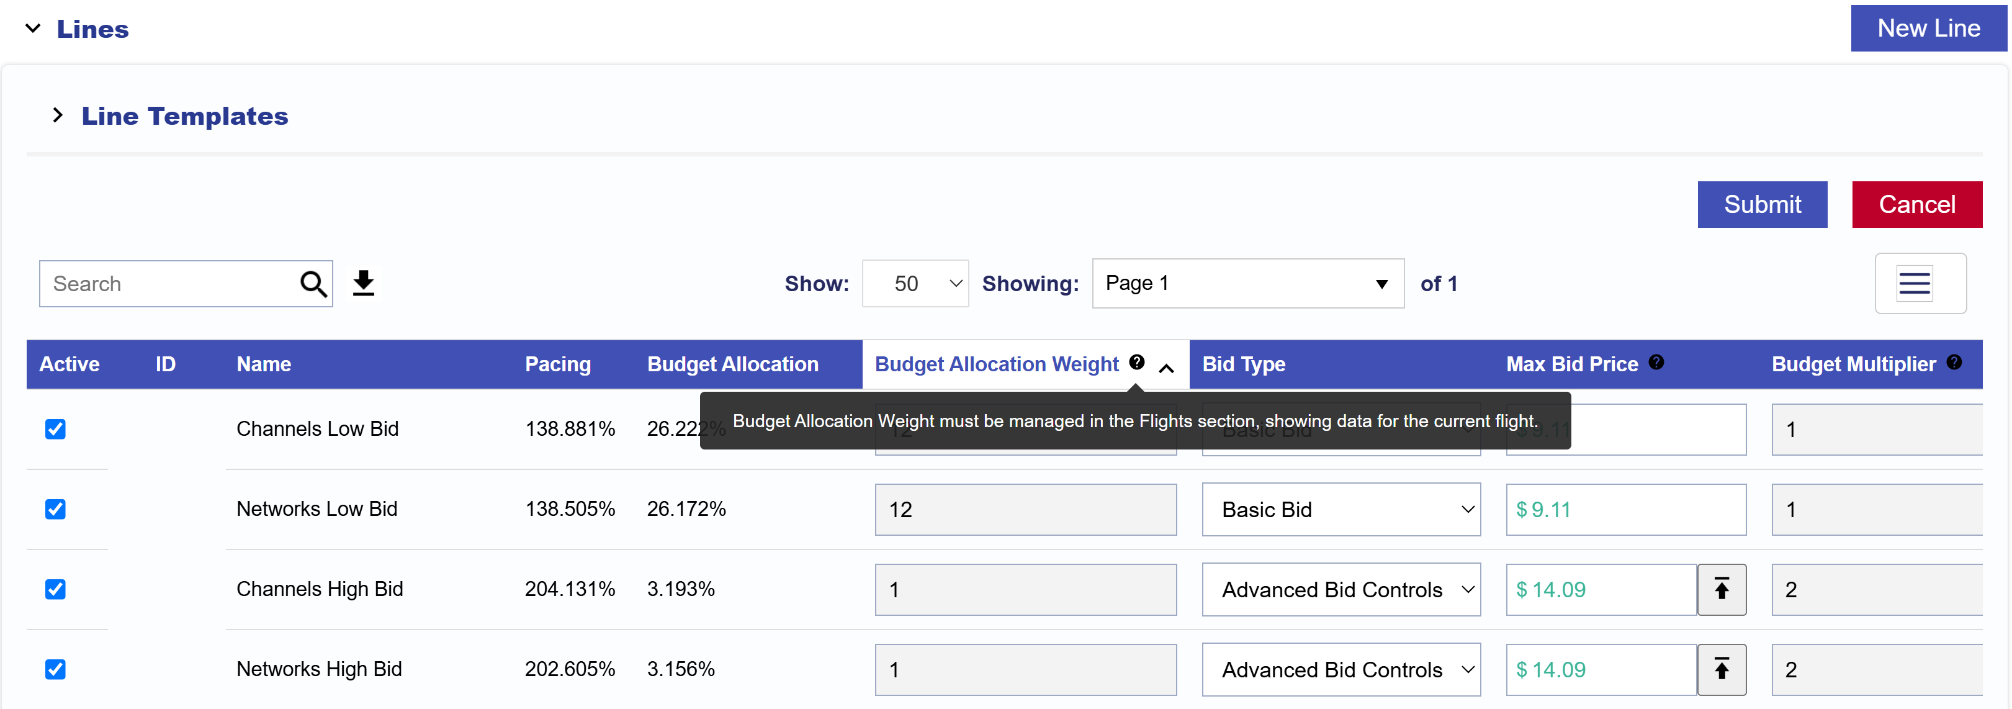
Task: Open Bid Type dropdown for Networks Low Bid
Action: (x=1341, y=510)
